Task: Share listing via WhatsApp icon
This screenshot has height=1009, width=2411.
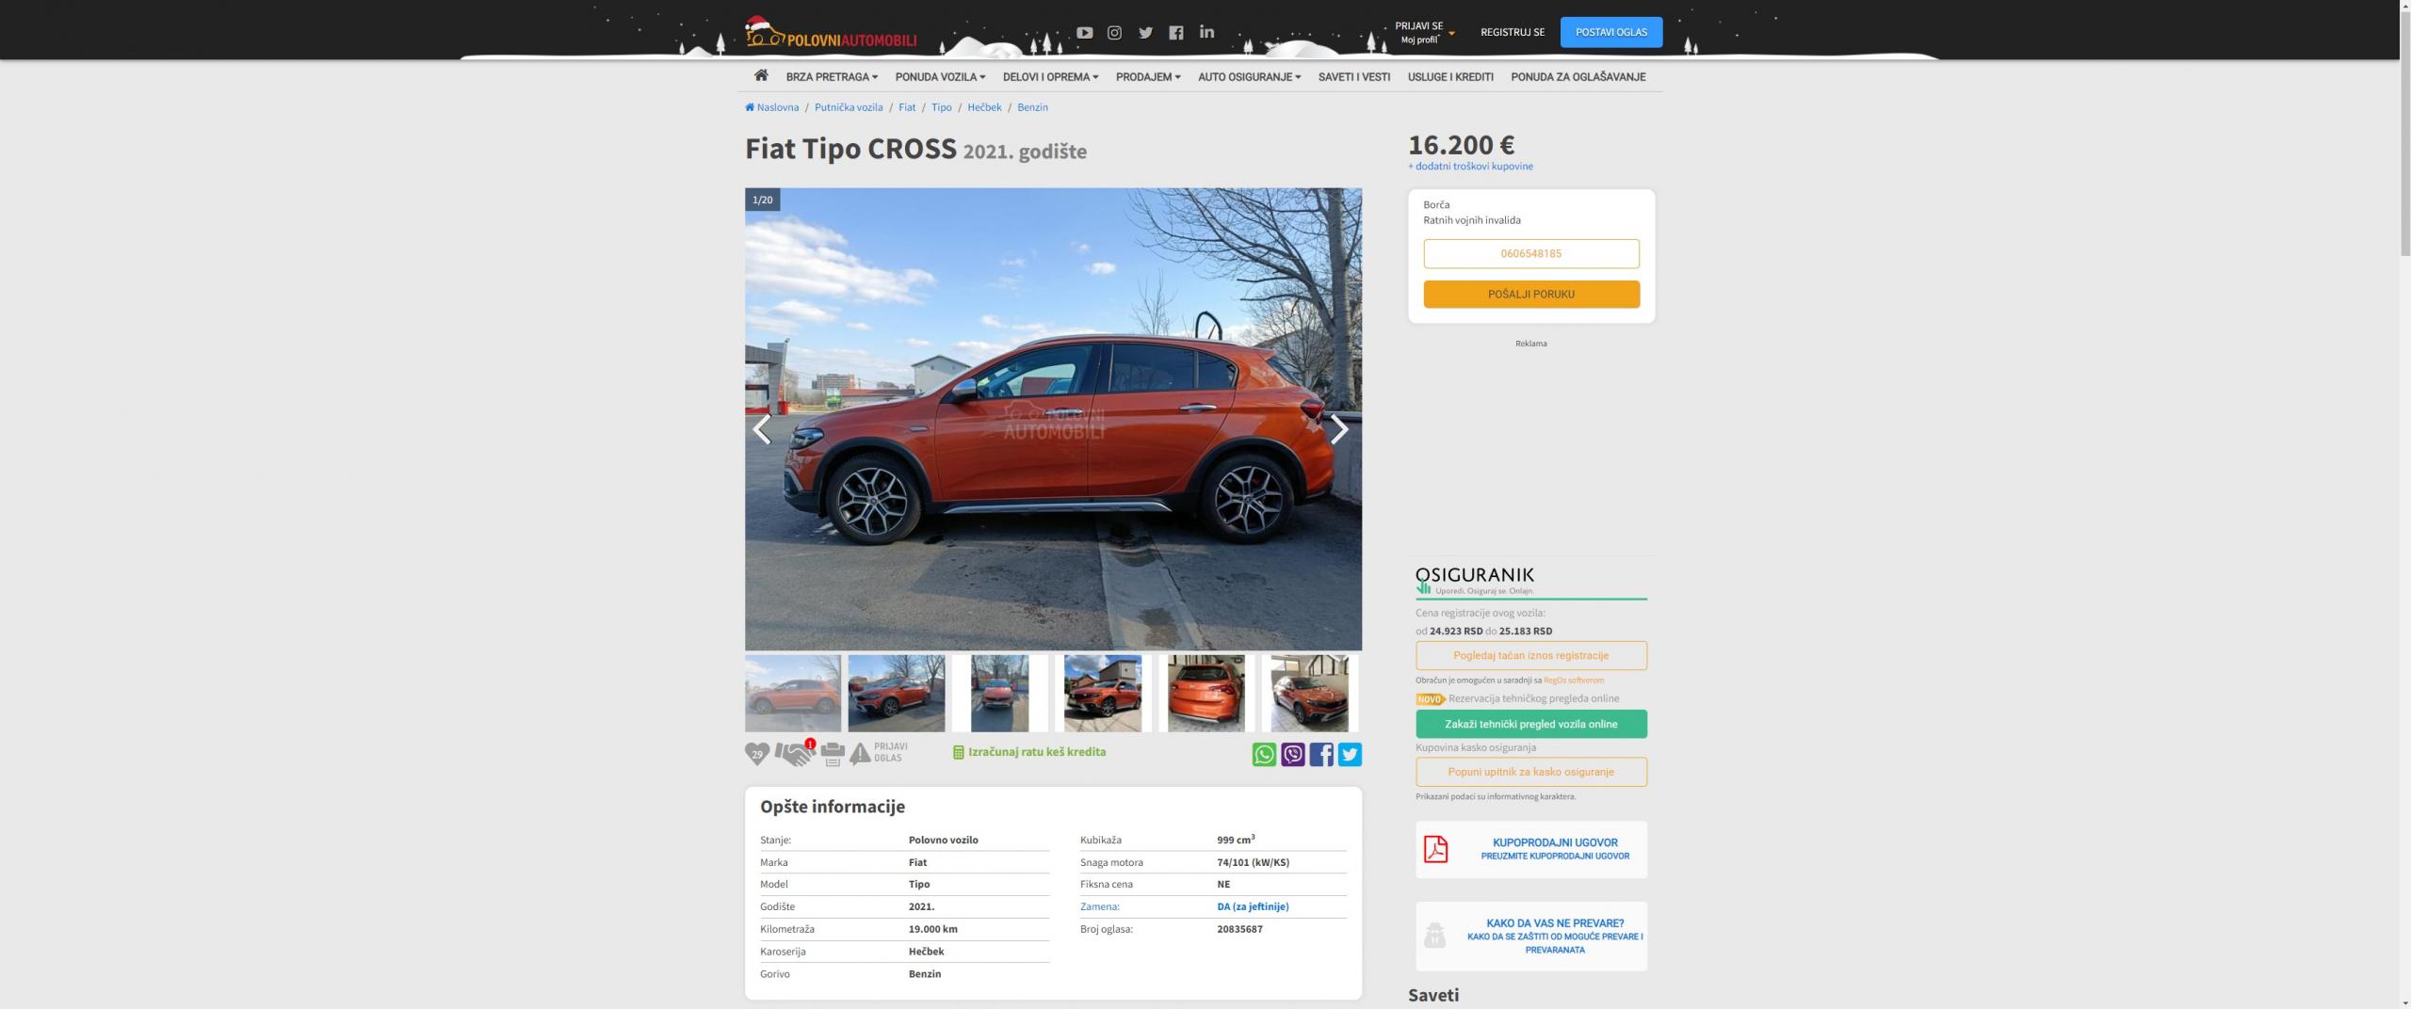Action: (x=1264, y=754)
